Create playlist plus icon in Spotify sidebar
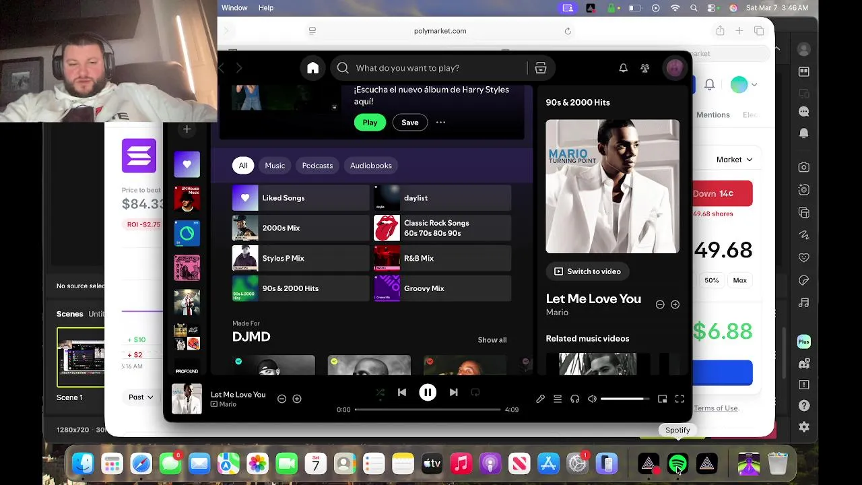Viewport: 862px width, 485px height. click(187, 129)
